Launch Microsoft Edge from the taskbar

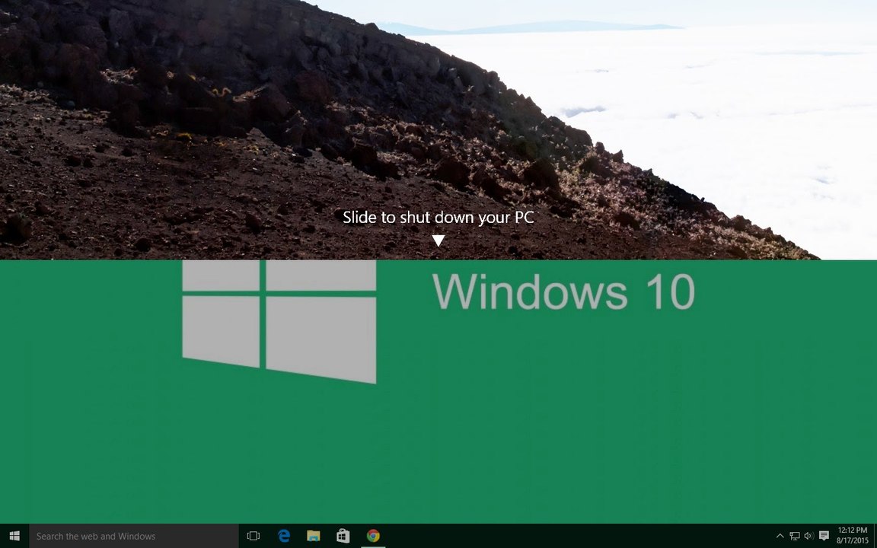pyautogui.click(x=283, y=536)
